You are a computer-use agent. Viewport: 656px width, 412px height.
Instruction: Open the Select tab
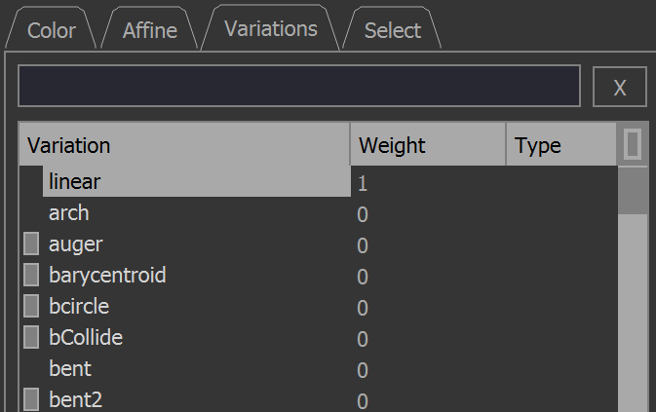pyautogui.click(x=392, y=30)
